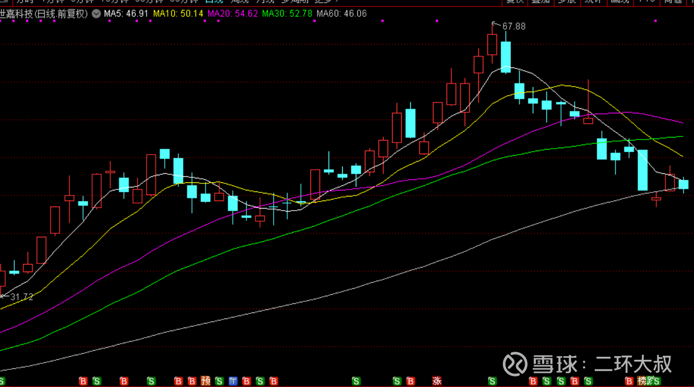Click the B marker just right of T
Viewport: 694px width, 387px height.
tap(246, 381)
